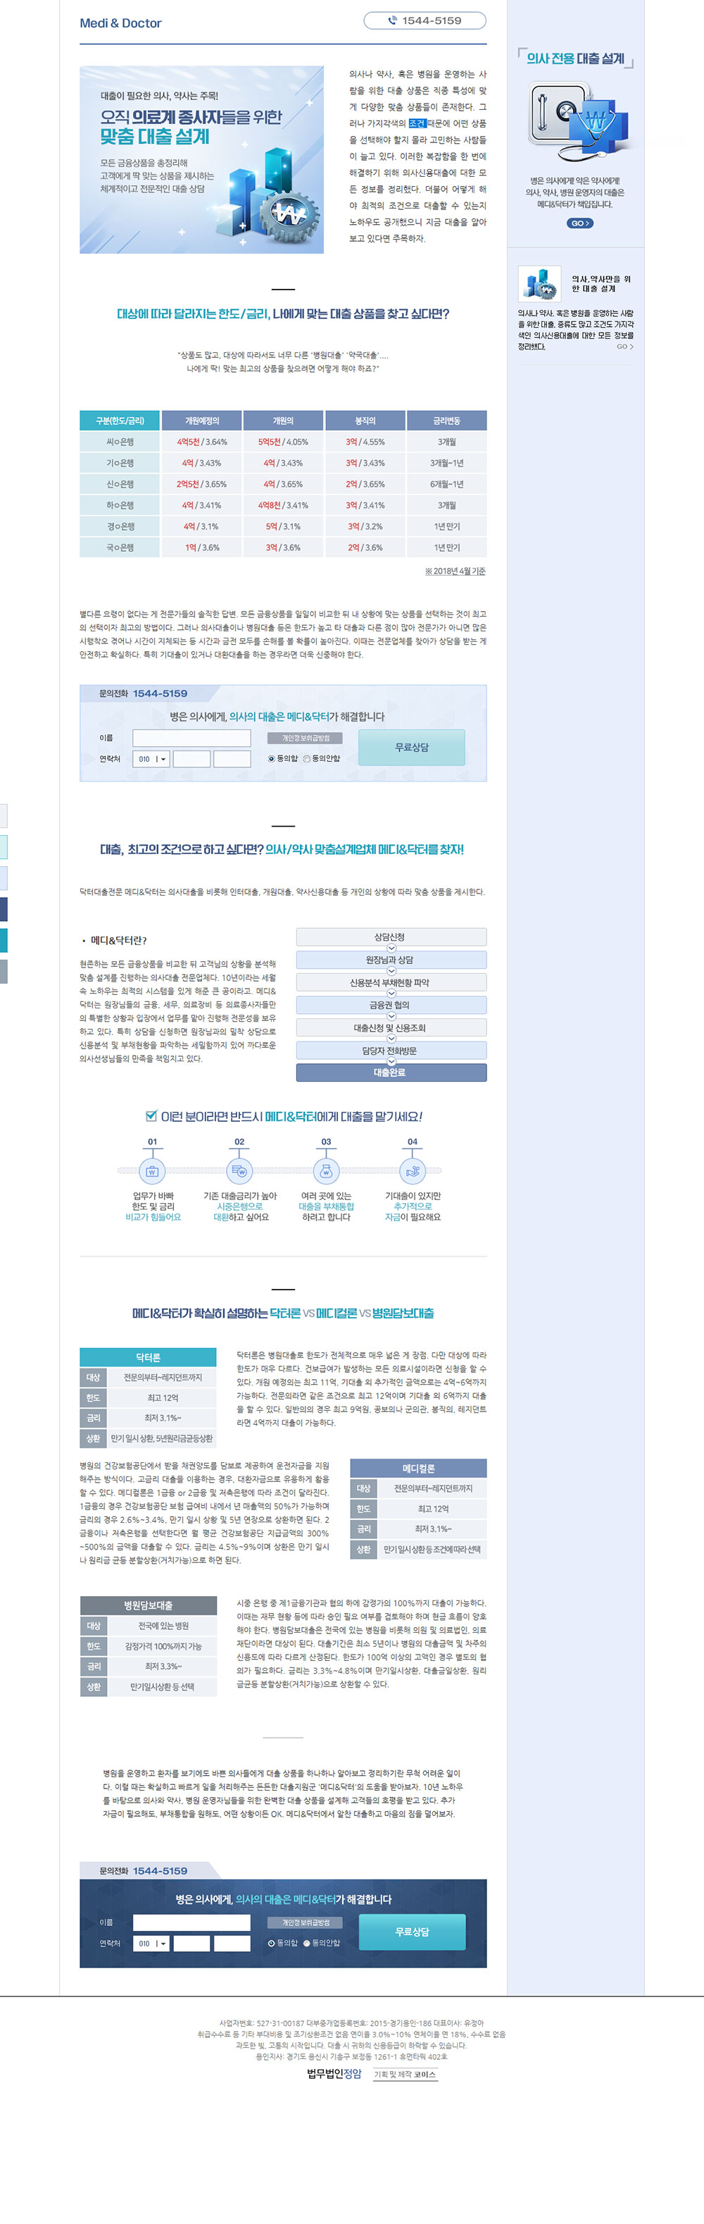Image resolution: width=704 pixels, height=2224 pixels.
Task: Click the phone icon beside 1544-5159 in header
Action: click(x=393, y=20)
